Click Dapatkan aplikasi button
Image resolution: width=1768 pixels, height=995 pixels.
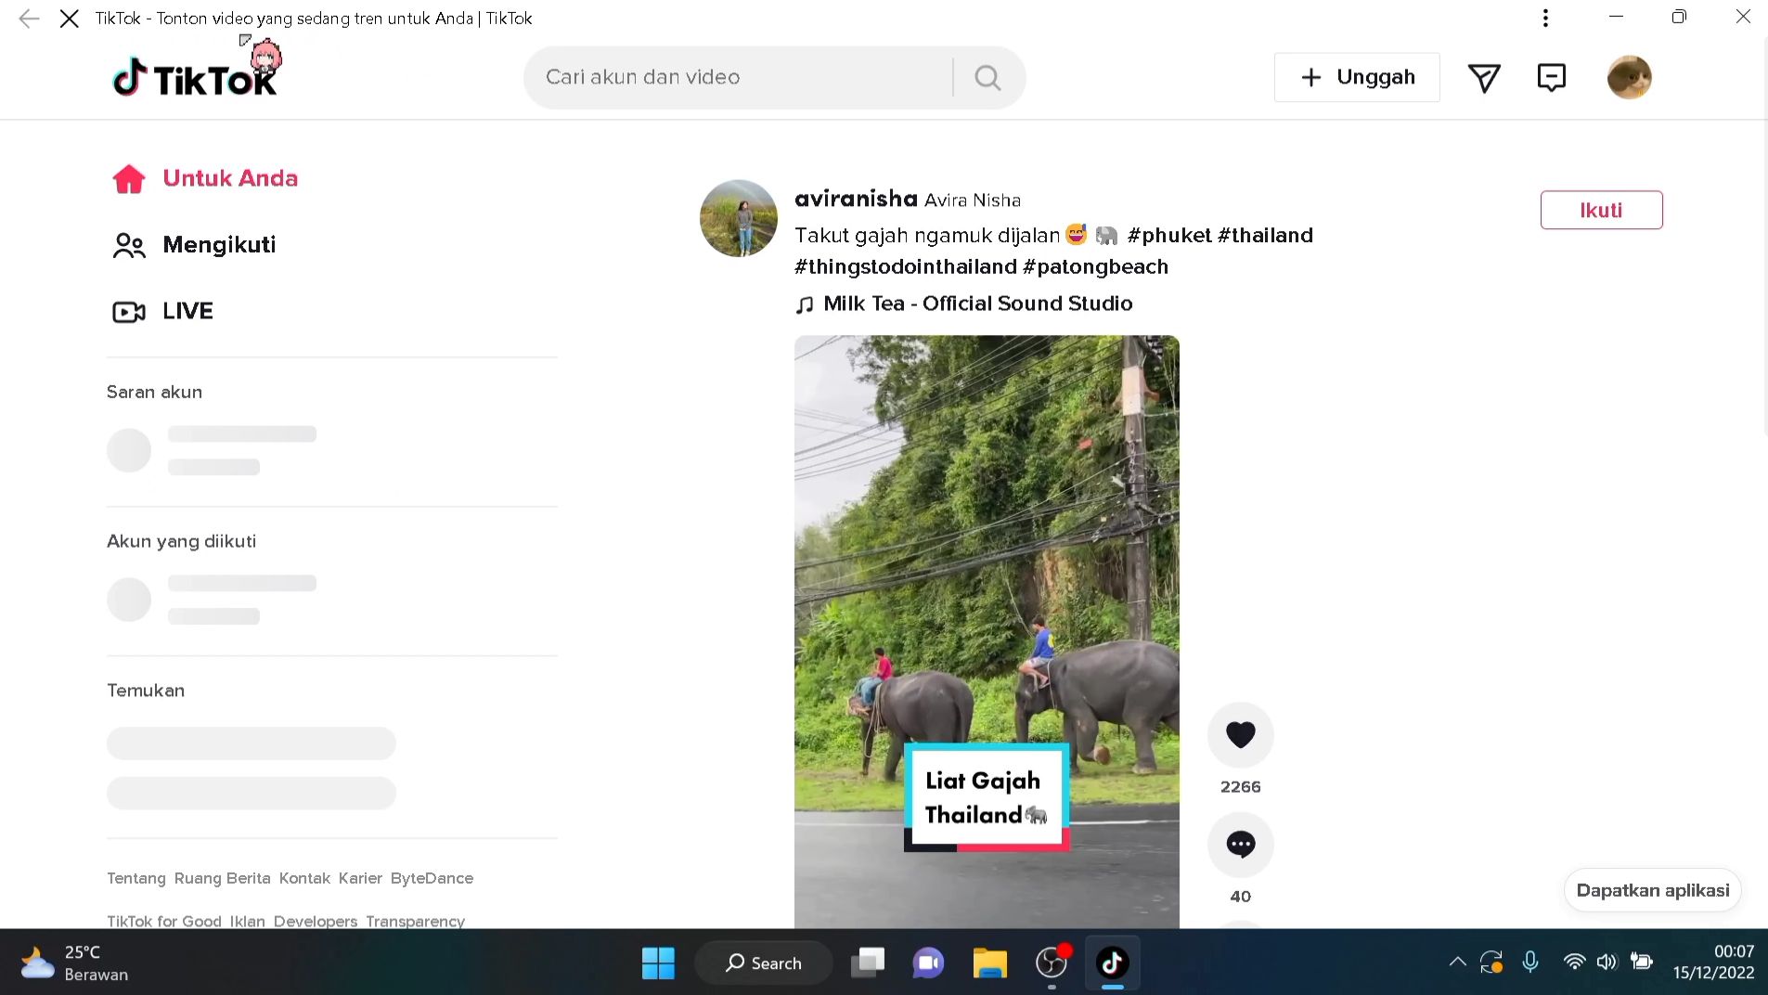click(x=1652, y=890)
